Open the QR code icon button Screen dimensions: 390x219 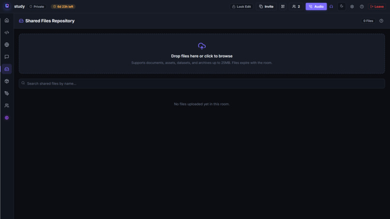[283, 6]
